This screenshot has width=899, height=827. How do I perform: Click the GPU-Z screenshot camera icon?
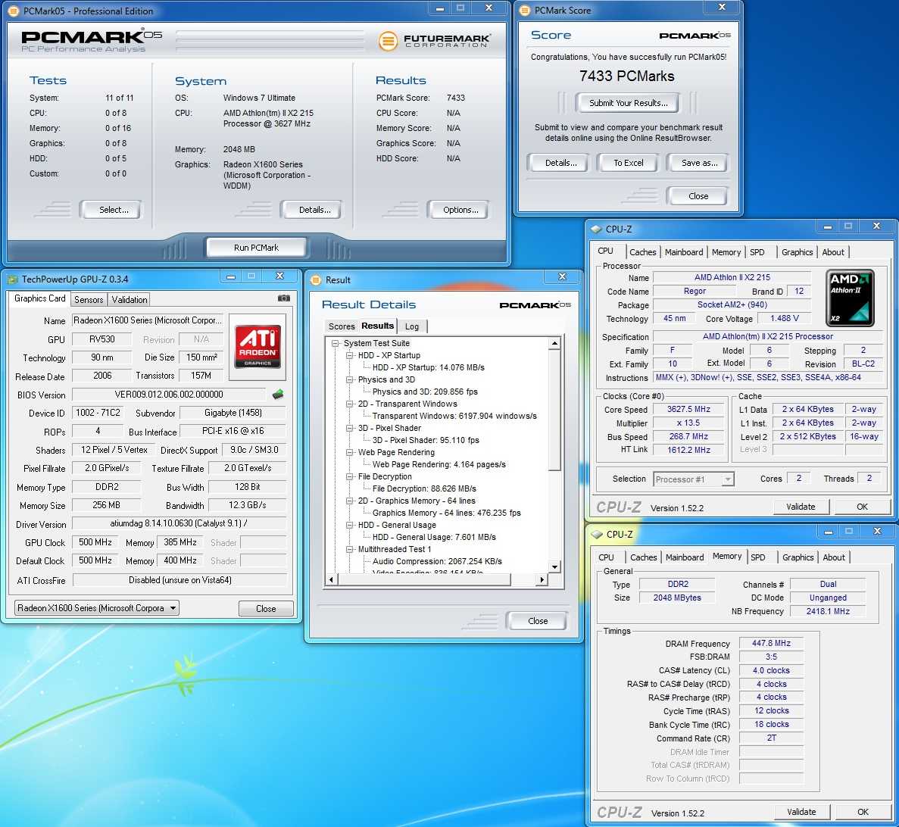point(284,298)
